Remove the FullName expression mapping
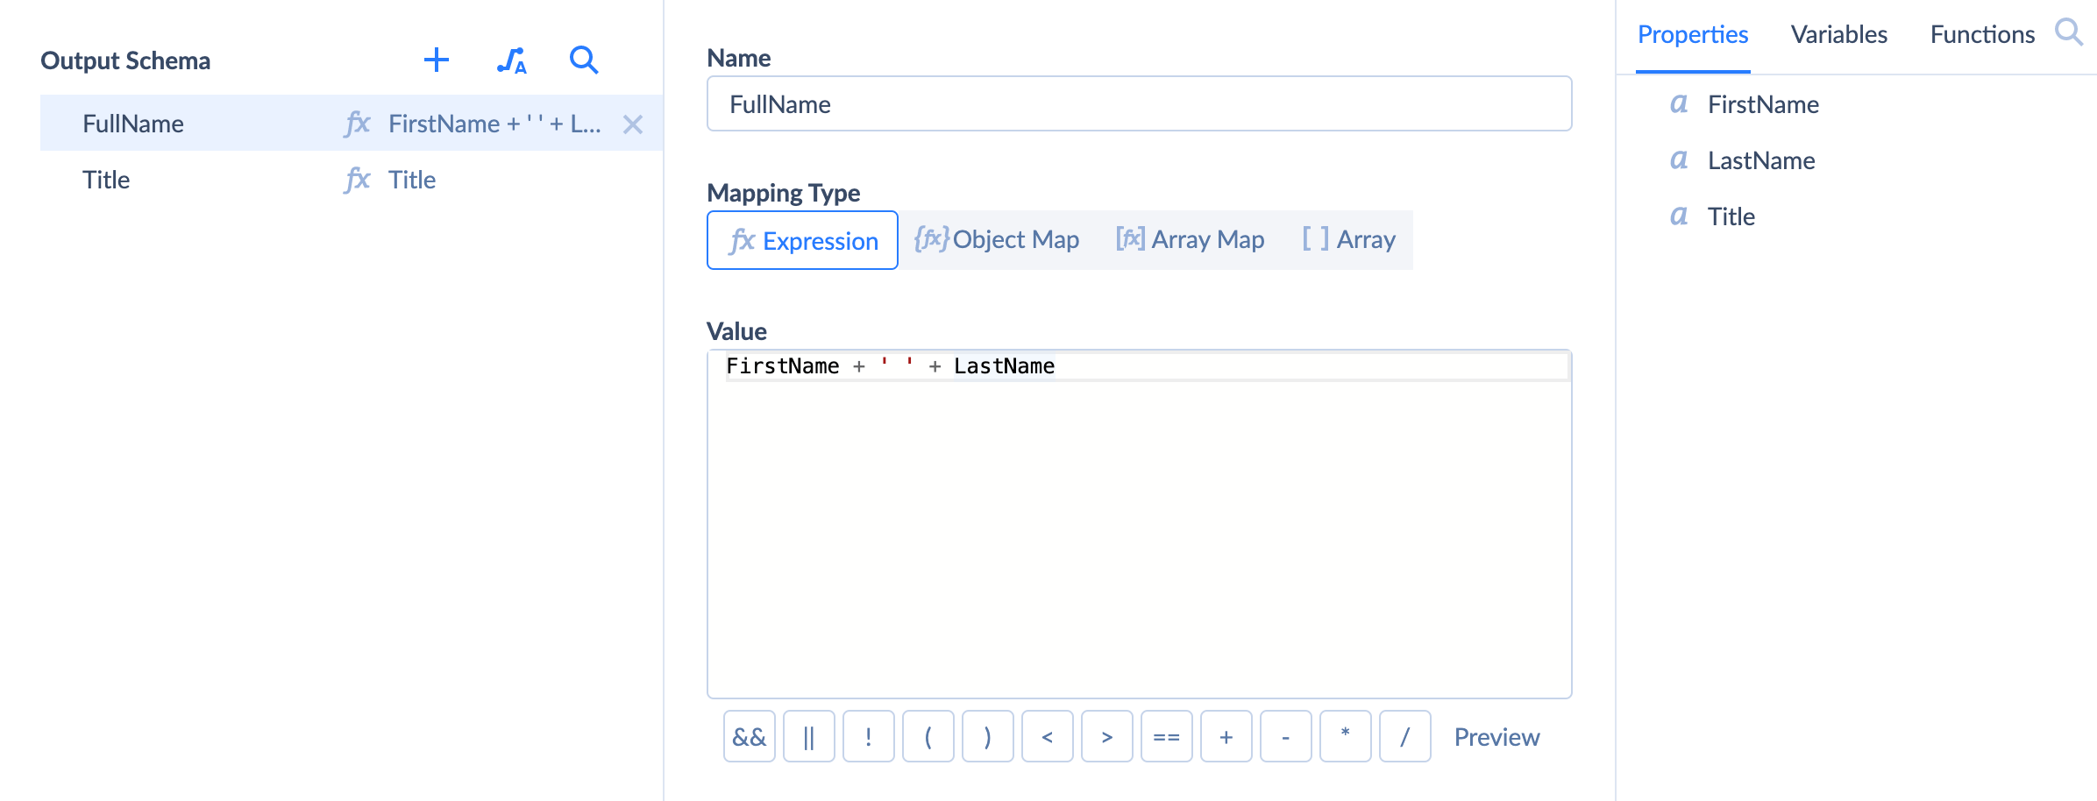The width and height of the screenshot is (2097, 801). pos(633,124)
